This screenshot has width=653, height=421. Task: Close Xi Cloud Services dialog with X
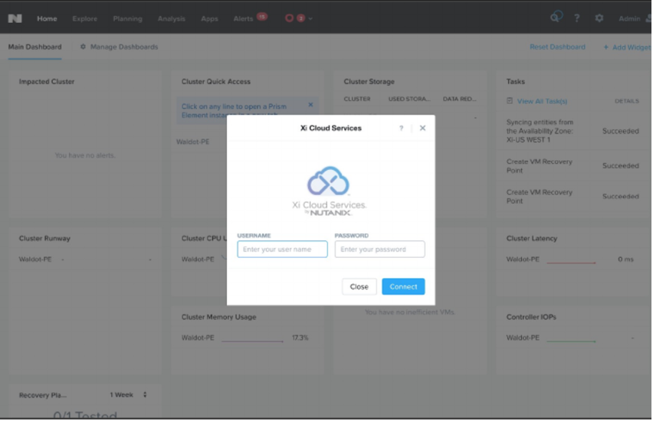422,129
